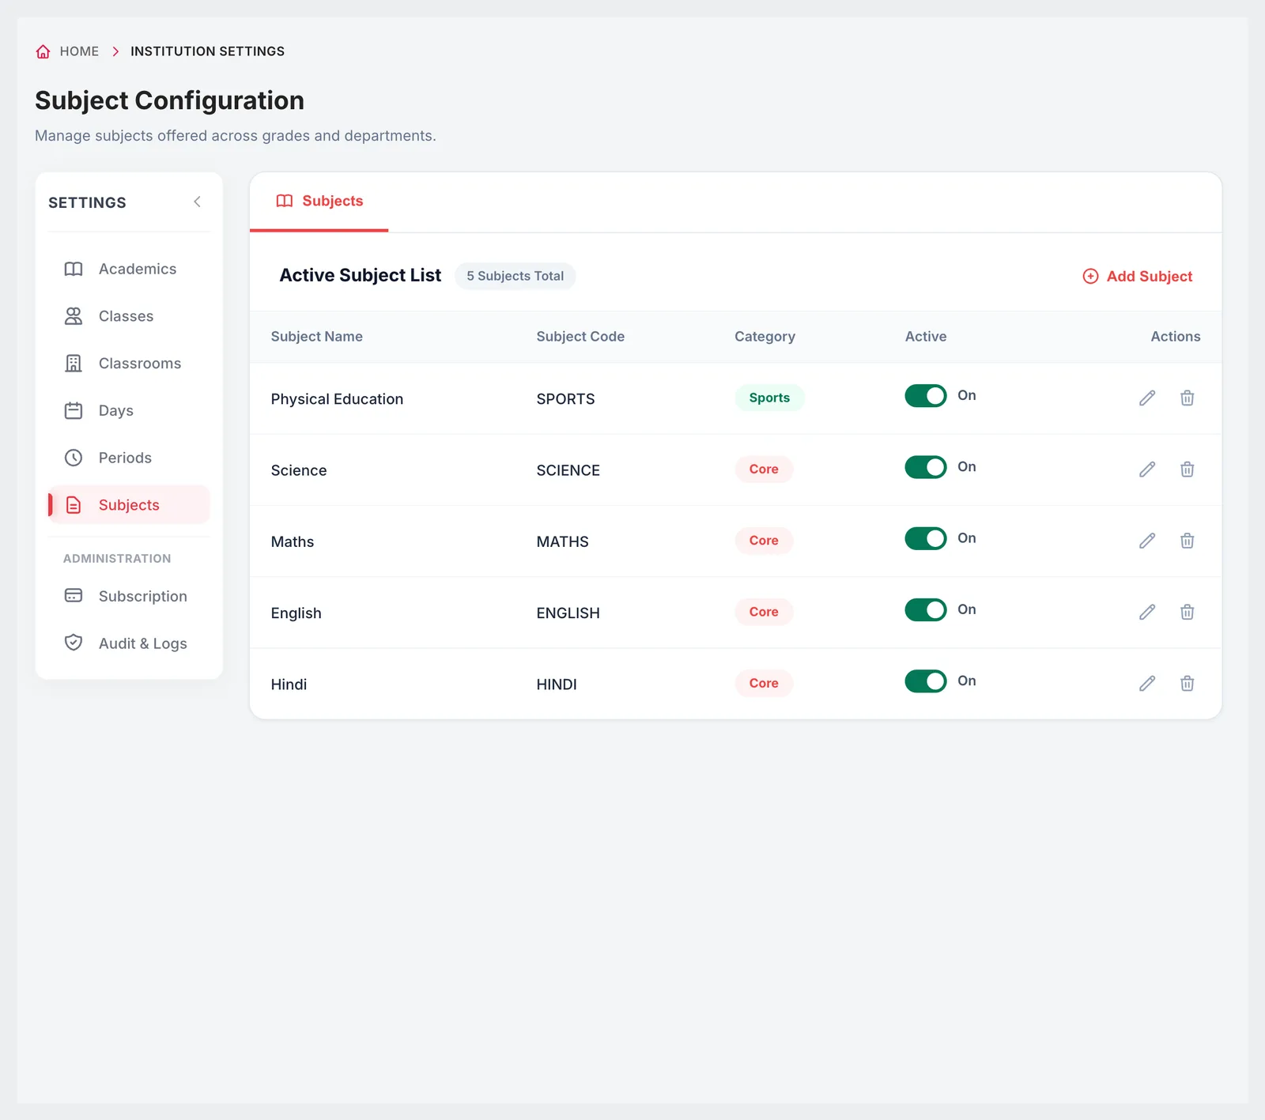Delete the Maths subject row
Image resolution: width=1265 pixels, height=1120 pixels.
(1187, 541)
